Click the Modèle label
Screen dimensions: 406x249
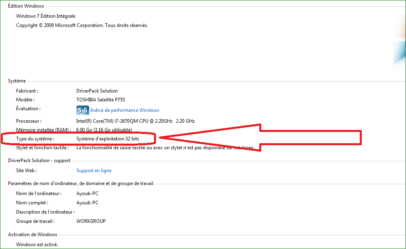(25, 100)
